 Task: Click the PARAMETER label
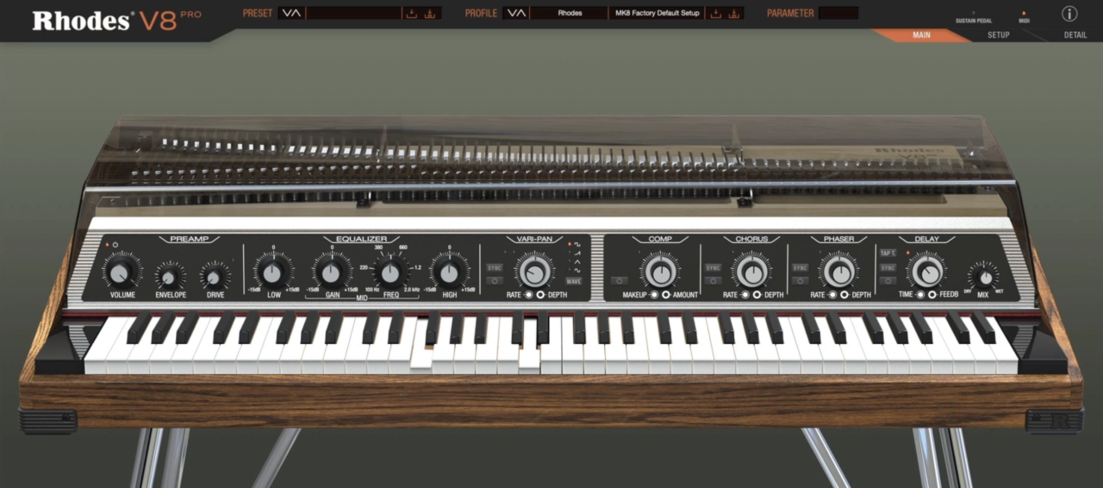coord(790,13)
